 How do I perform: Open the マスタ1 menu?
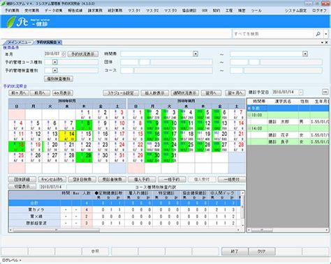point(134,10)
